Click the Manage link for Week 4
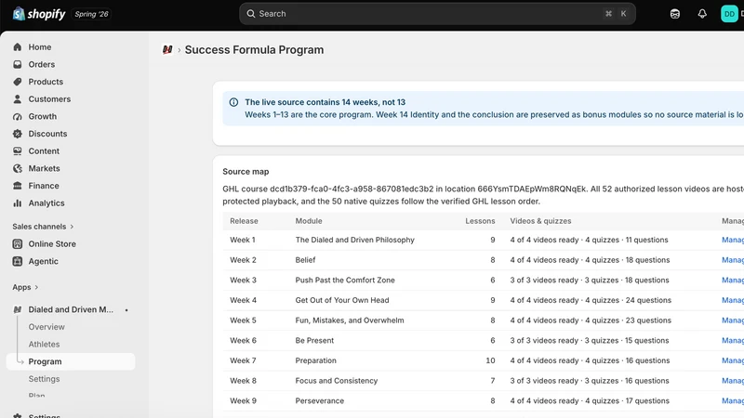 coord(733,300)
